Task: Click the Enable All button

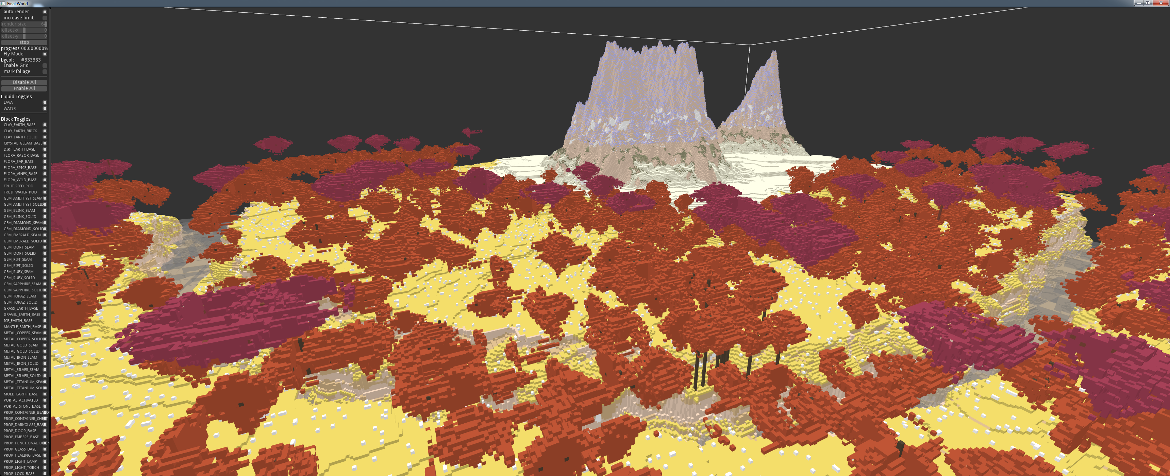Action: click(24, 88)
